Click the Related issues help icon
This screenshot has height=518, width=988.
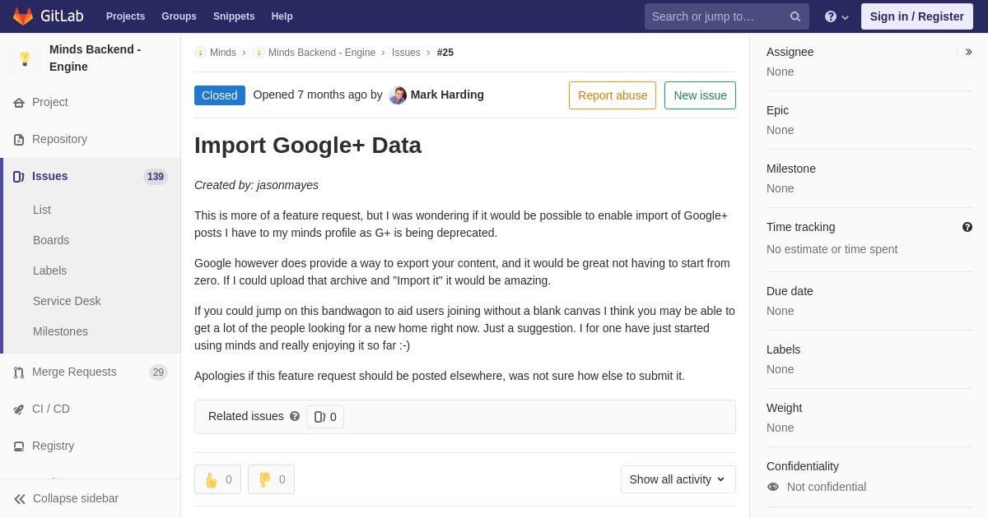point(295,417)
